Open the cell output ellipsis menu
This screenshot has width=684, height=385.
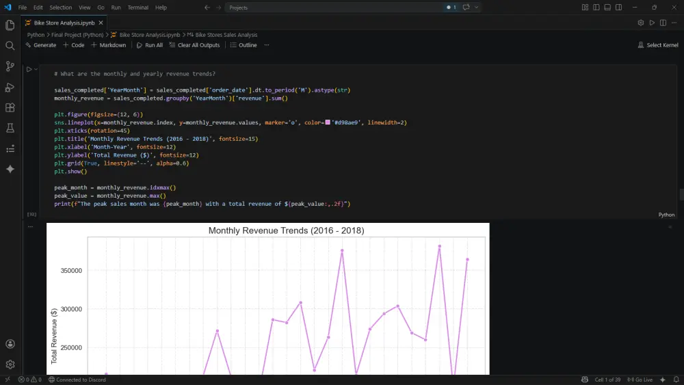(30, 227)
